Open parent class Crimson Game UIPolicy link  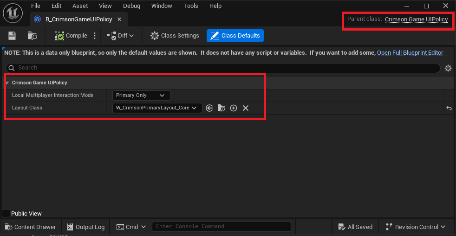coord(416,19)
